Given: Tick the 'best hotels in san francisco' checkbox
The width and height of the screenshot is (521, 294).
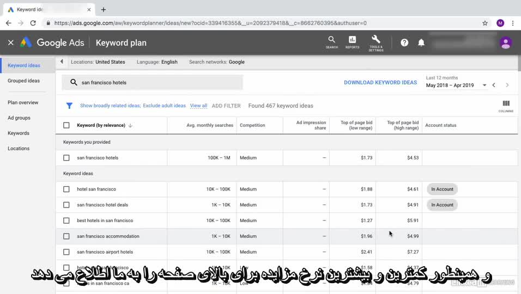Looking at the screenshot, I should 66,220.
